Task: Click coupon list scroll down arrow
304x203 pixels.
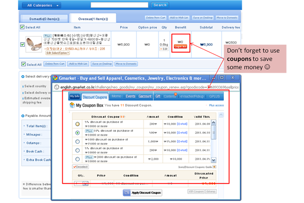Action: 213,160
